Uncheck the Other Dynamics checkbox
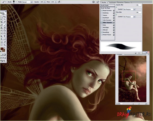 (102, 22)
